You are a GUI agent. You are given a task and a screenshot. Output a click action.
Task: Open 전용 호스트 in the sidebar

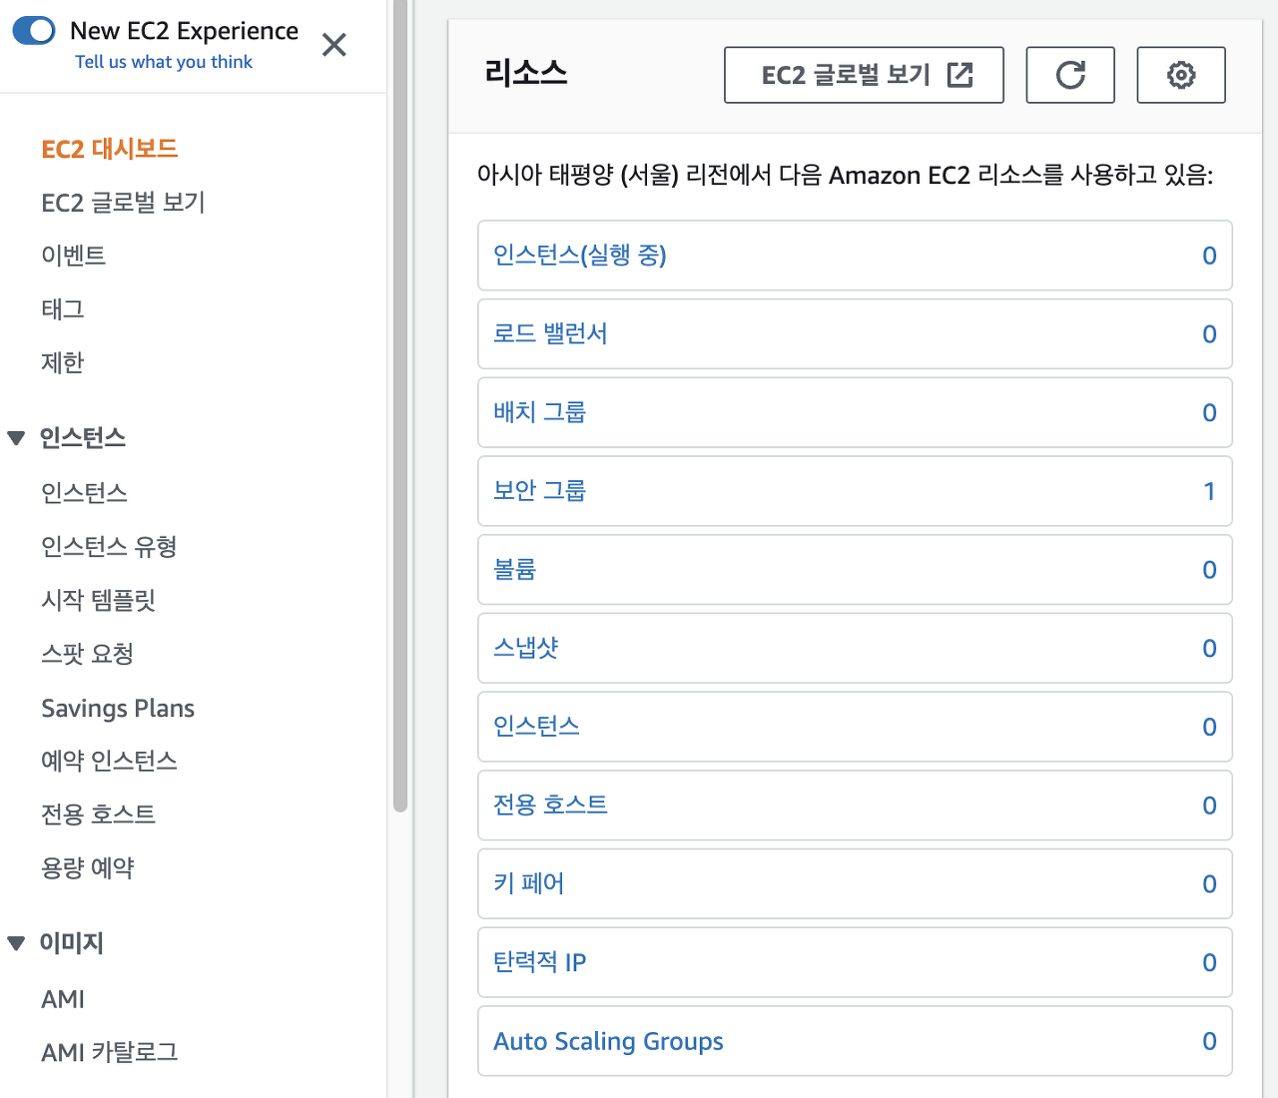pos(98,815)
